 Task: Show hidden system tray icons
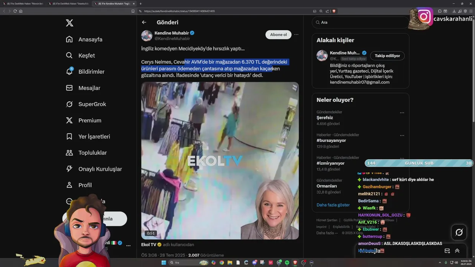440,263
